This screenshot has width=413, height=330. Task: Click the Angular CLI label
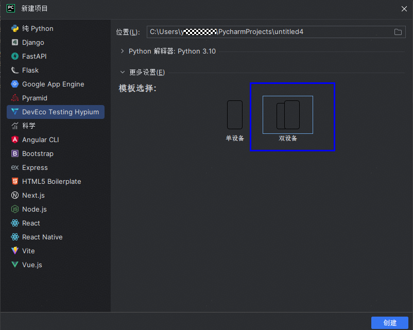pyautogui.click(x=41, y=140)
